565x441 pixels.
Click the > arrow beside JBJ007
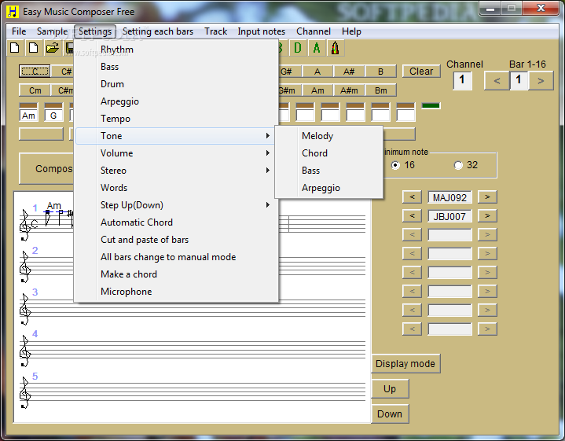(487, 215)
